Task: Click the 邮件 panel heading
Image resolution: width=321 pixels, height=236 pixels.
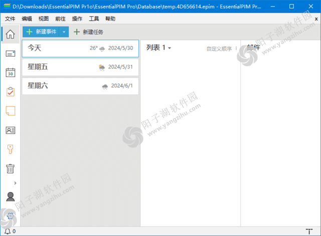Action: point(253,47)
